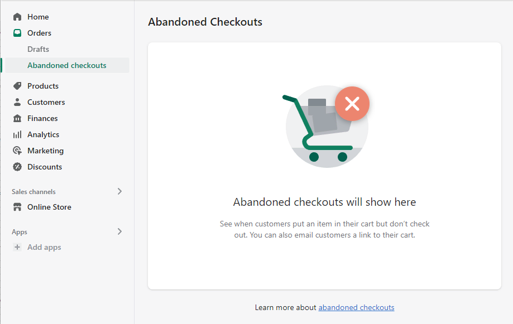Click the green Orders inbox icon
This screenshot has width=513, height=324.
17,33
